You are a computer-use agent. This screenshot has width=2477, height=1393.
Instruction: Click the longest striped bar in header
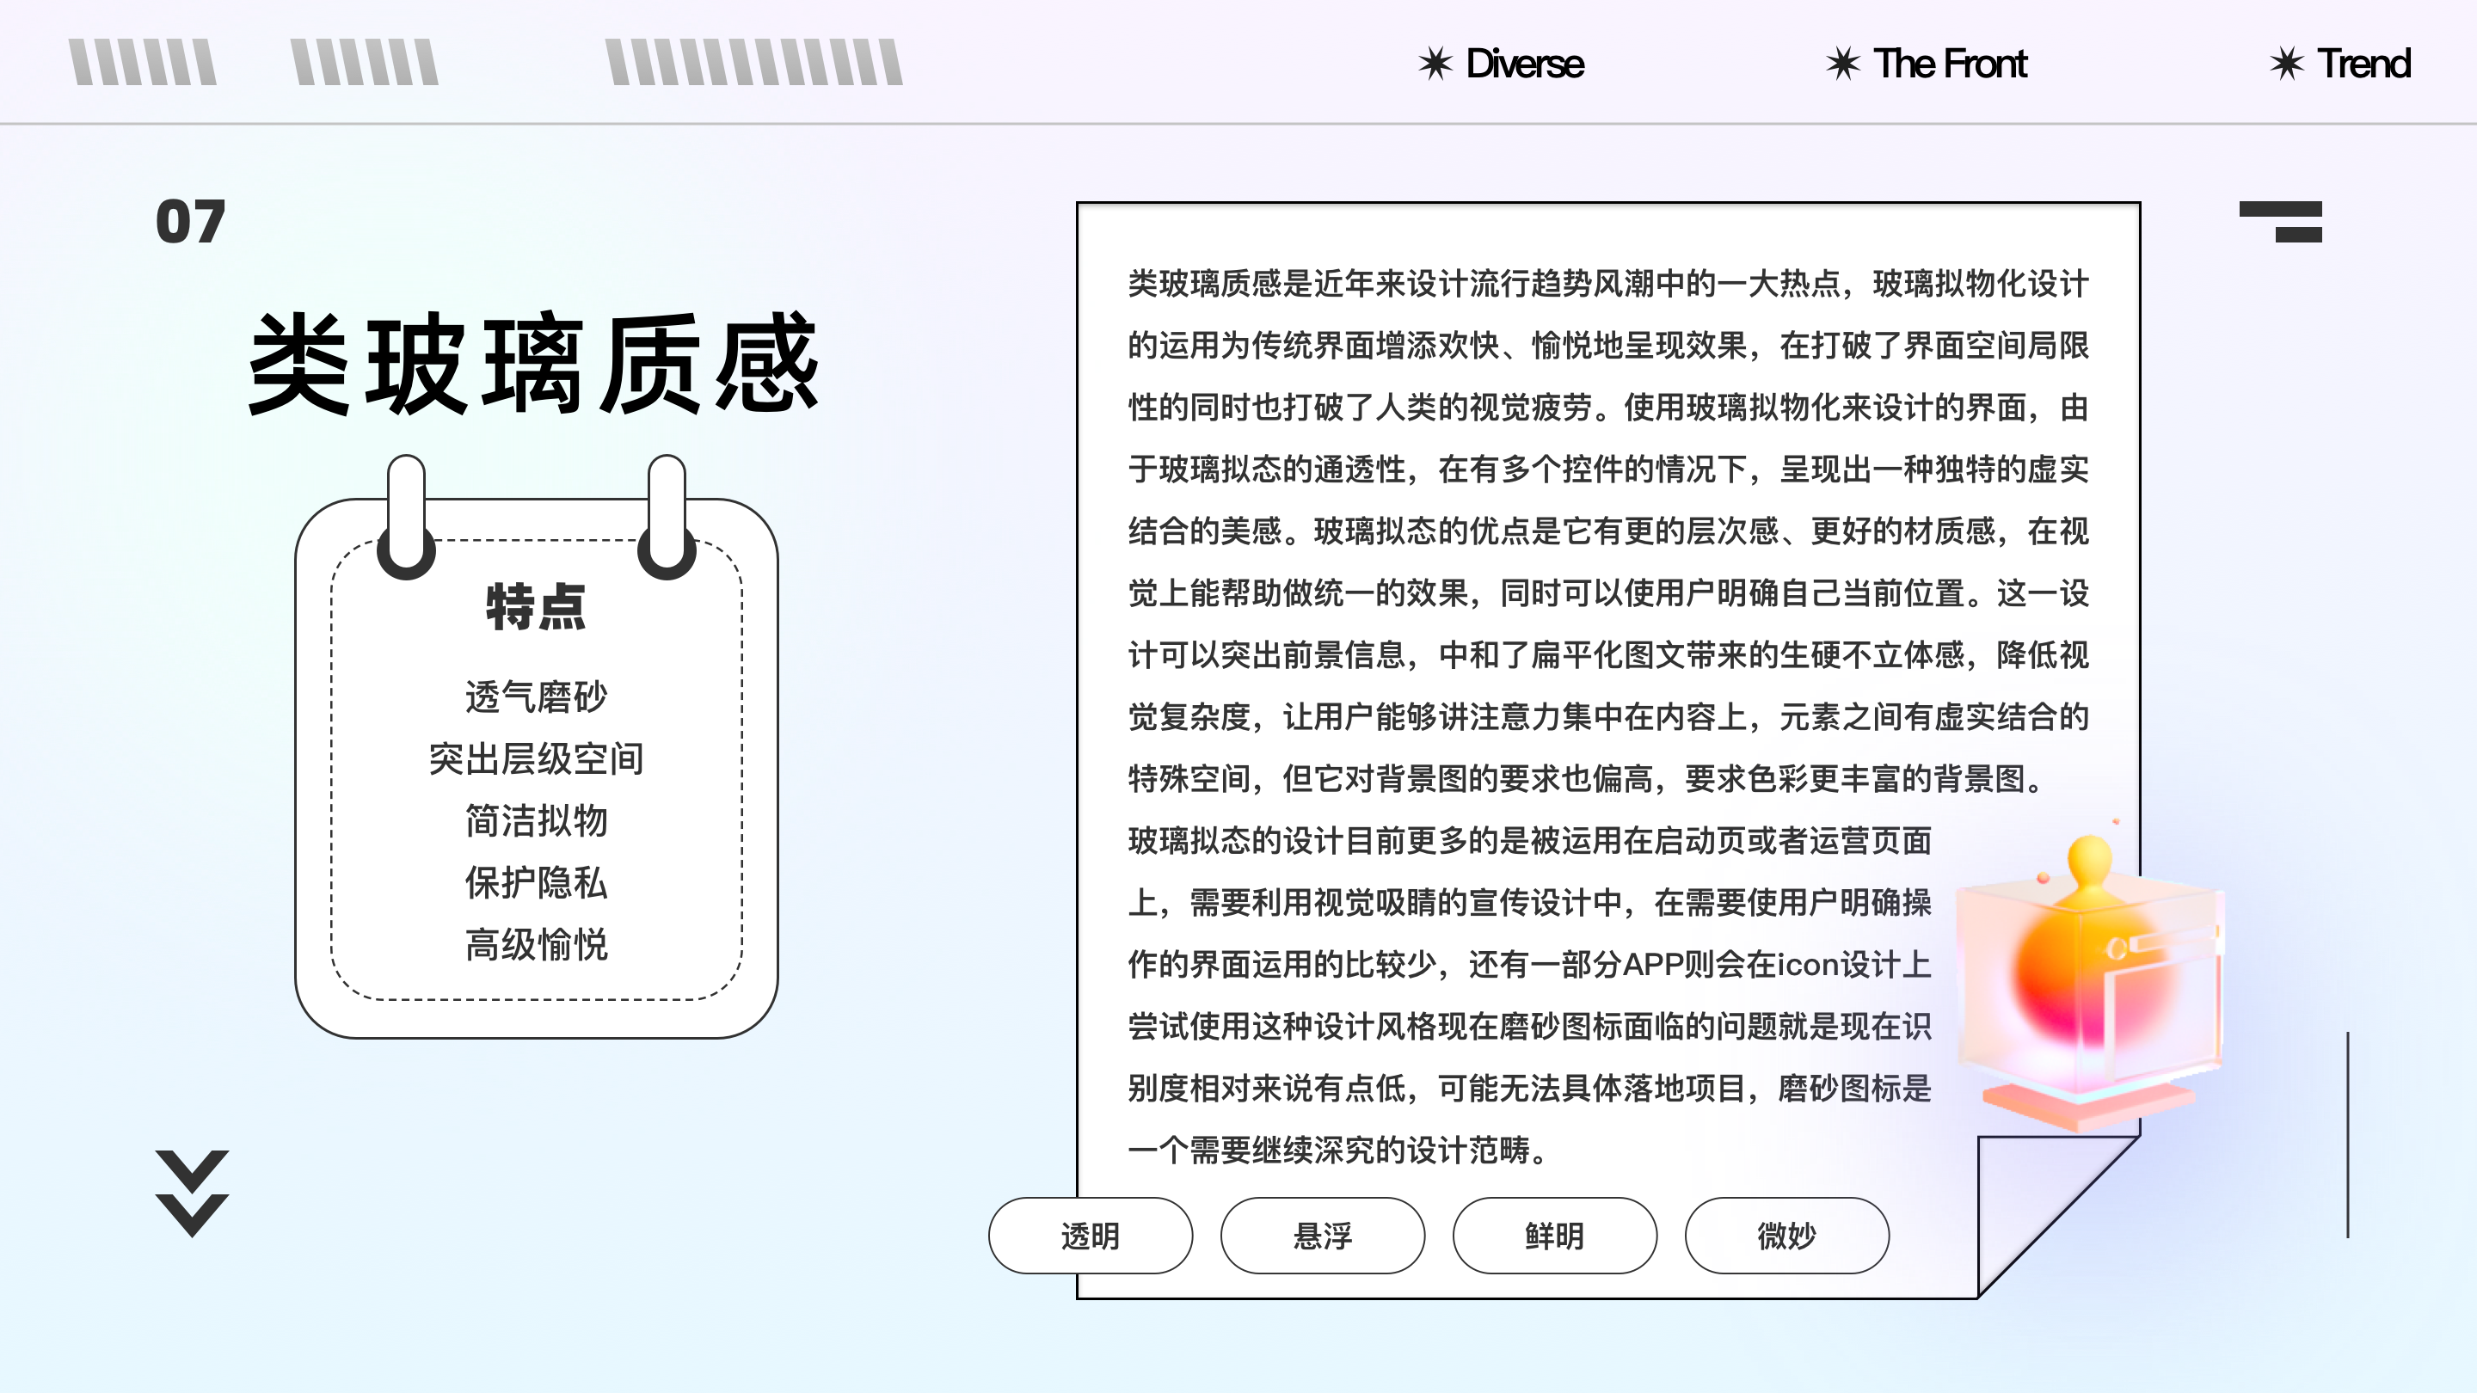click(754, 63)
